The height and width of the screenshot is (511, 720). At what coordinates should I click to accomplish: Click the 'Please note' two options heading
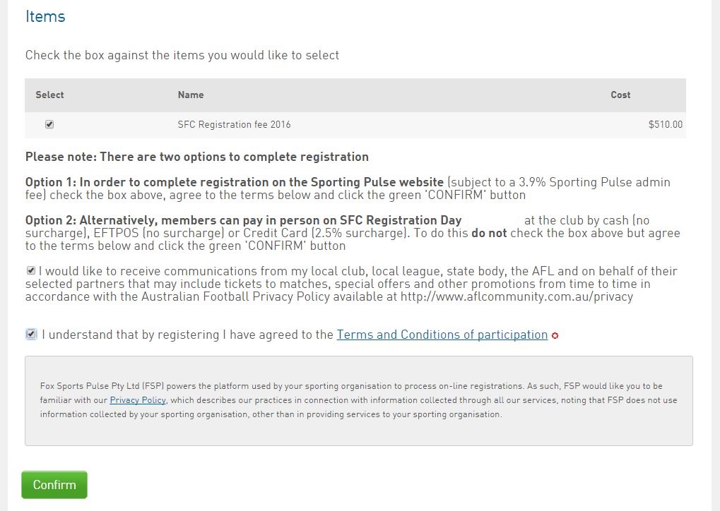(x=197, y=157)
